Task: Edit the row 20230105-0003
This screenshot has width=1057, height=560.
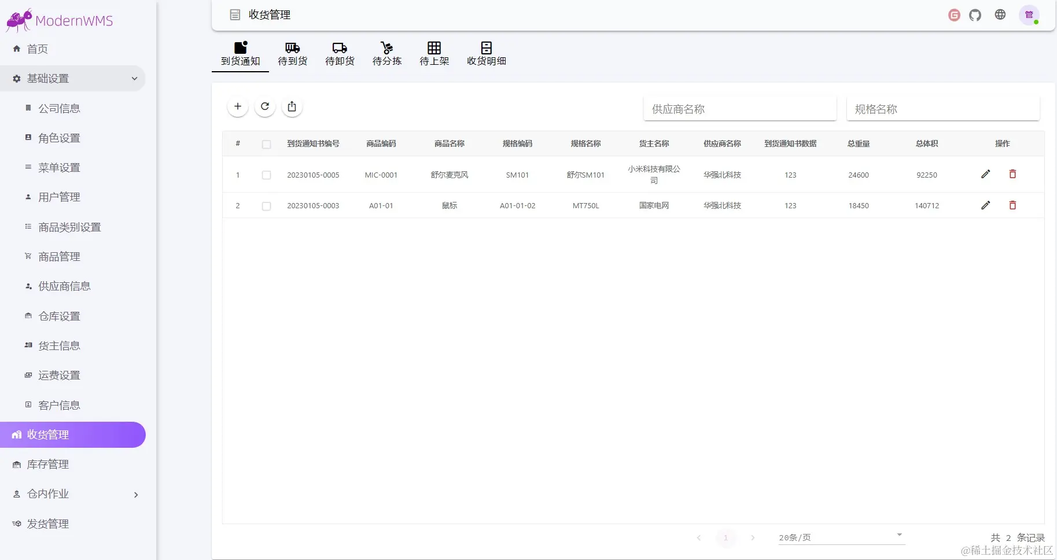Action: tap(986, 205)
